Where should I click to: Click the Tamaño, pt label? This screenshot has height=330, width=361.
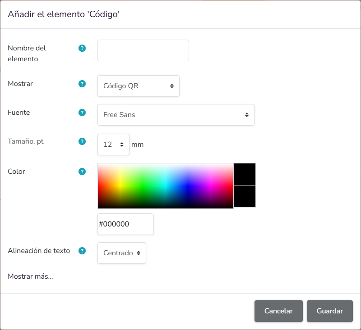[26, 141]
